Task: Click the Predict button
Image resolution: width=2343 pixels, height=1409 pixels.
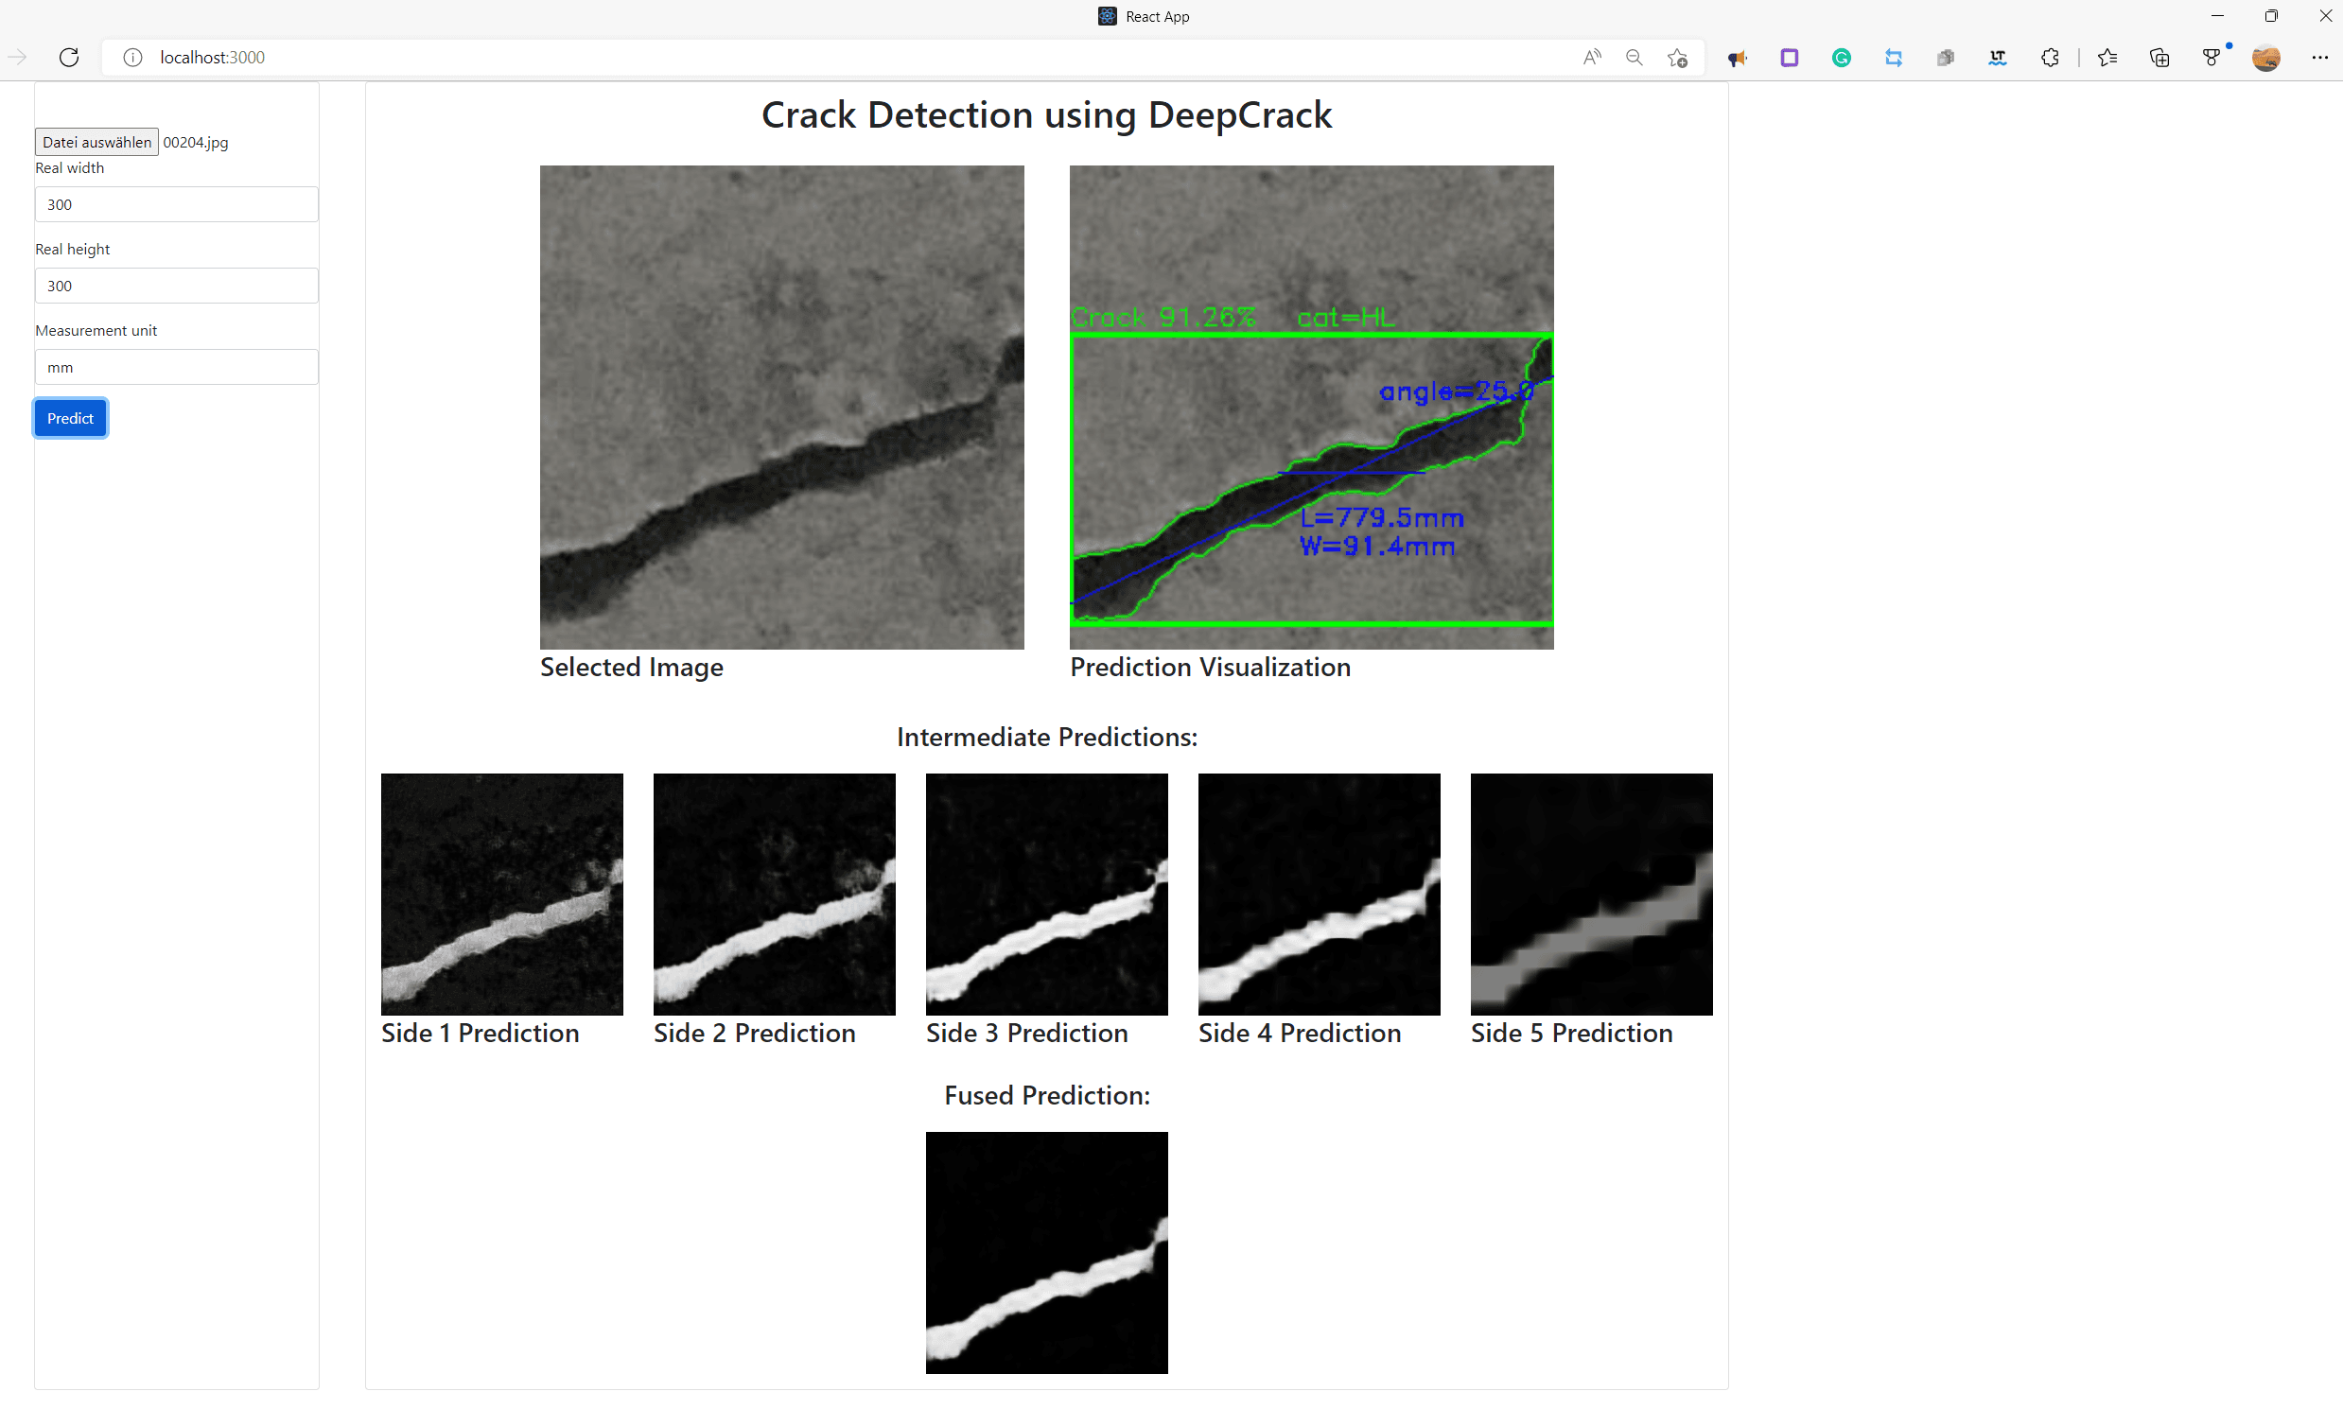Action: tap(70, 418)
